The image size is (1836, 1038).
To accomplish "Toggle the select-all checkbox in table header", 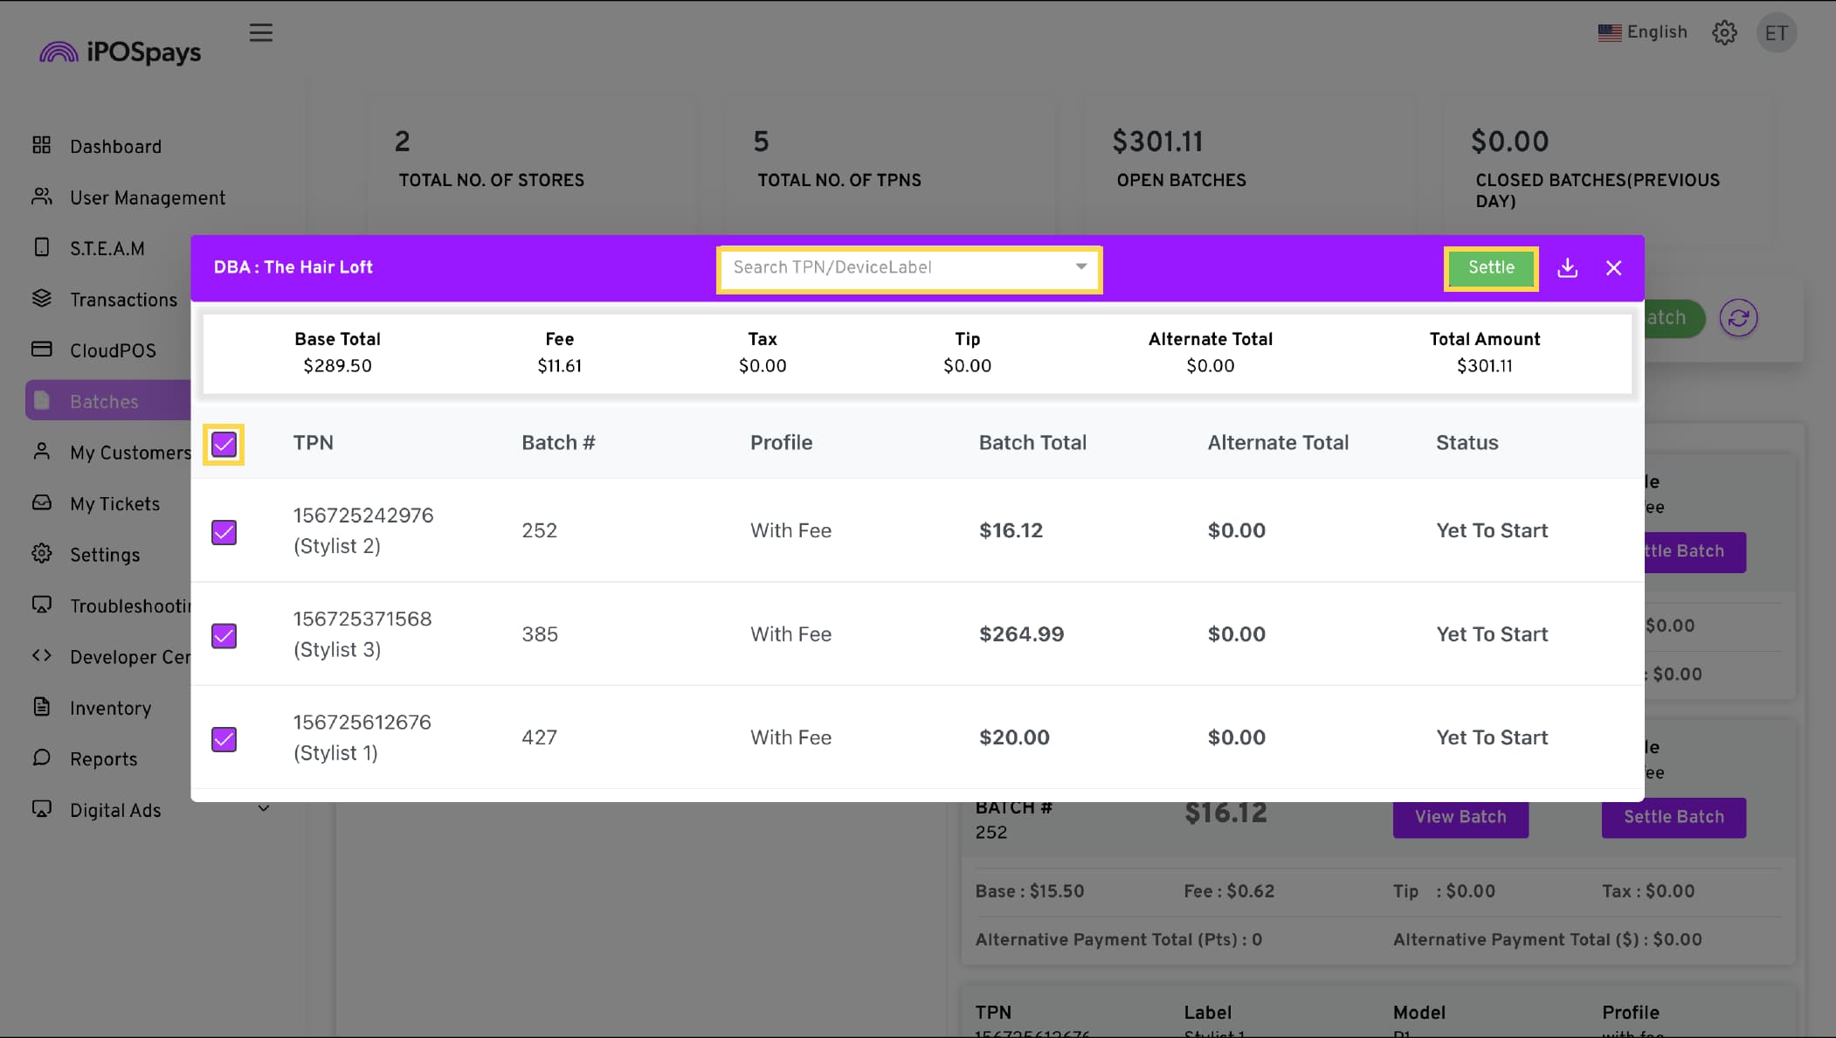I will [x=224, y=445].
